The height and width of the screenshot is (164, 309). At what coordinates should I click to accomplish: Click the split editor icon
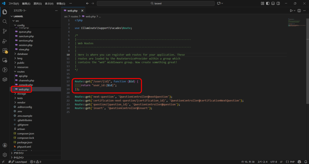pos(299,11)
